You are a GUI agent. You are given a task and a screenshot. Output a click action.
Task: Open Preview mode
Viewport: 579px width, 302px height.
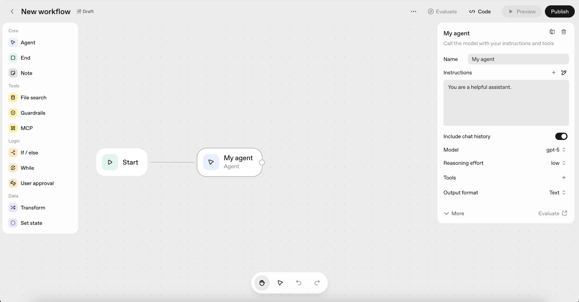coord(521,12)
